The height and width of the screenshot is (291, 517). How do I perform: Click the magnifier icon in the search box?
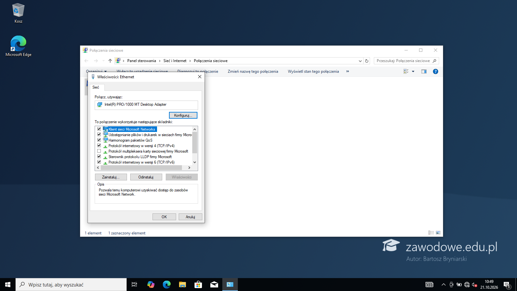pyautogui.click(x=434, y=61)
